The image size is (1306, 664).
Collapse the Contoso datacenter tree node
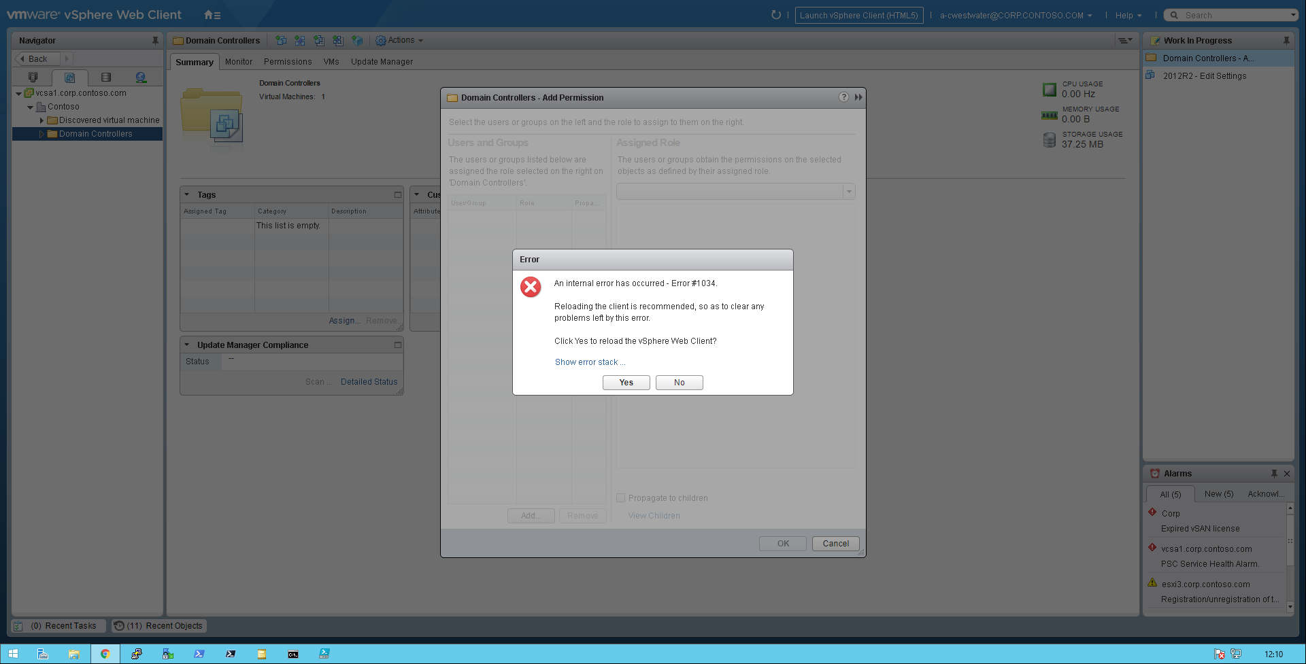click(x=30, y=107)
